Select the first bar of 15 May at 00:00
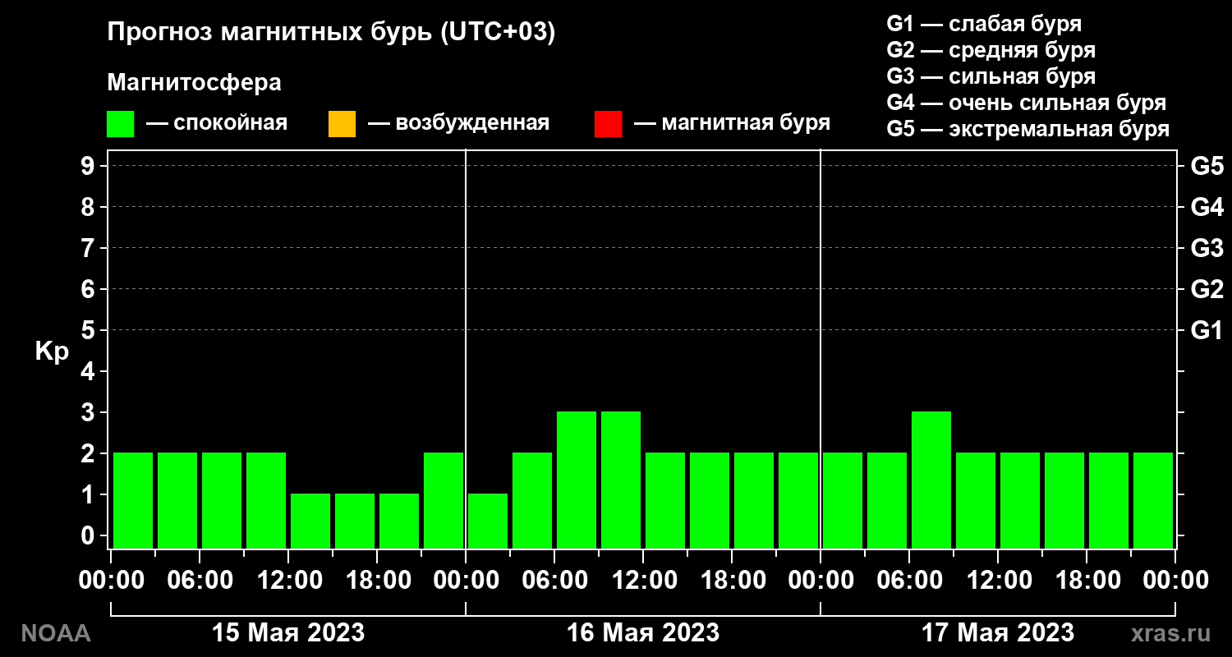This screenshot has height=657, width=1232. (x=133, y=500)
